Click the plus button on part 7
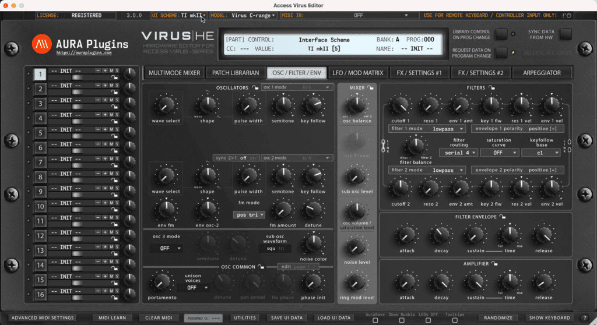597x325 pixels. pos(105,158)
